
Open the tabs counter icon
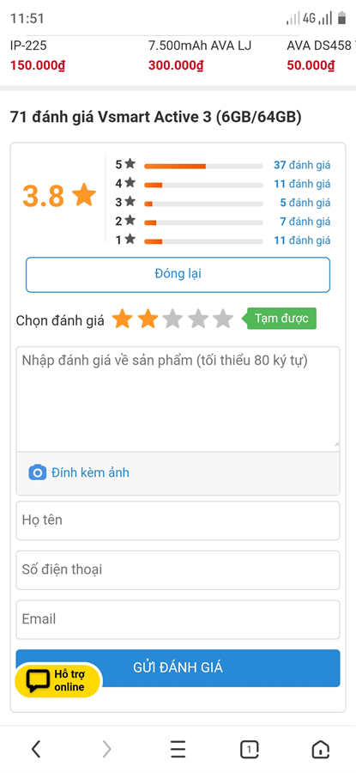249,750
